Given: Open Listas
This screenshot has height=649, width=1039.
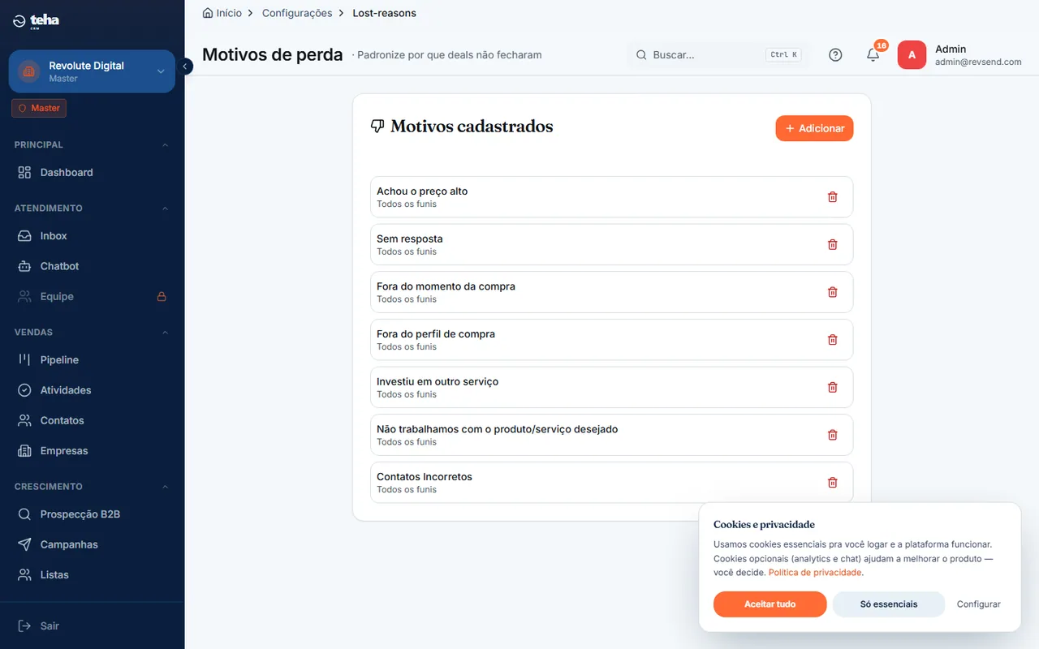Looking at the screenshot, I should tap(93, 574).
